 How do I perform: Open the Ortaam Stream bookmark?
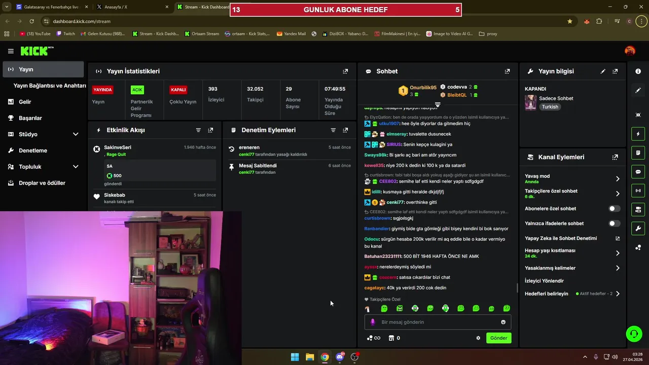[x=202, y=34]
